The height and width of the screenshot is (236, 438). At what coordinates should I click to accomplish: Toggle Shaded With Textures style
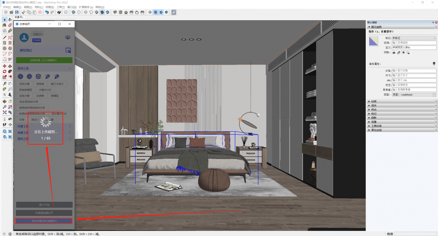pyautogui.click(x=102, y=12)
